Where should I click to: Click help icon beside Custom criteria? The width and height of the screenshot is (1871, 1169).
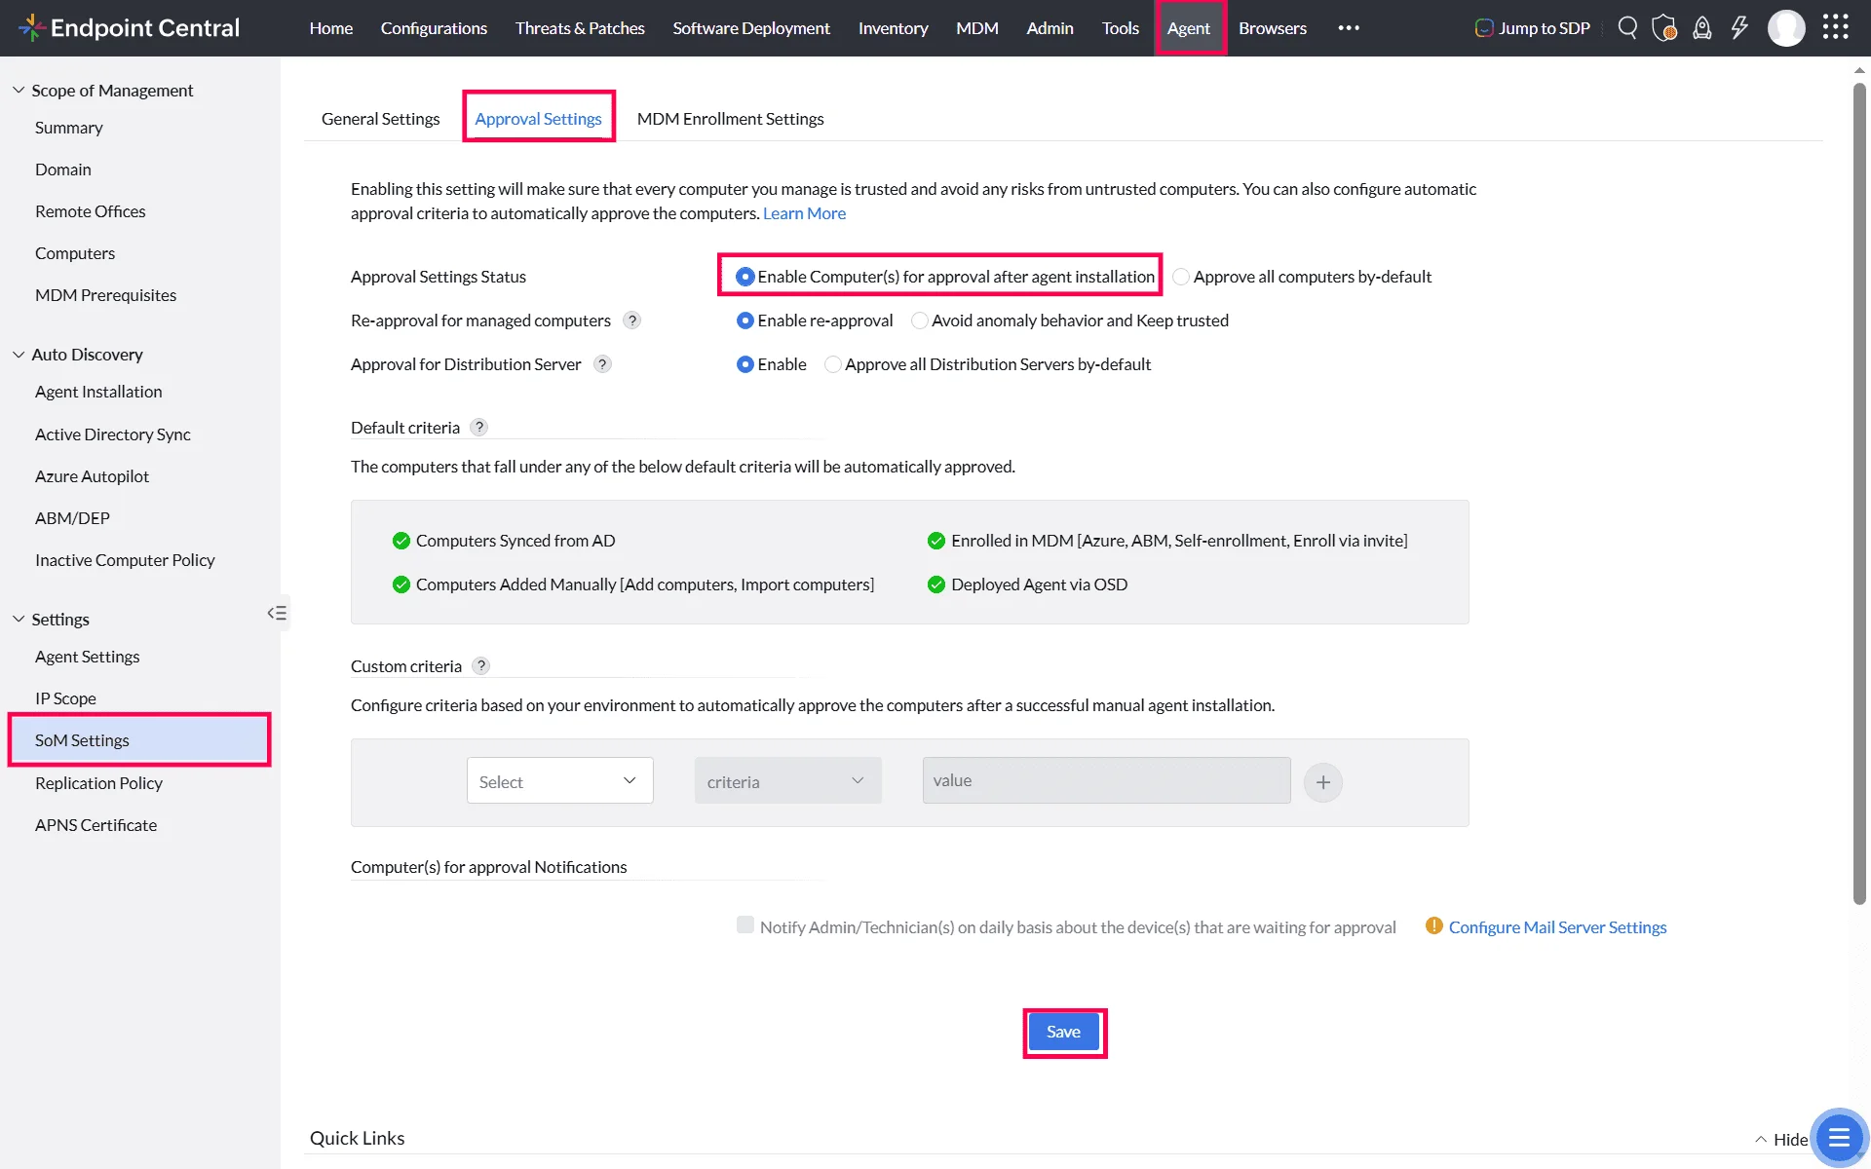click(x=480, y=665)
